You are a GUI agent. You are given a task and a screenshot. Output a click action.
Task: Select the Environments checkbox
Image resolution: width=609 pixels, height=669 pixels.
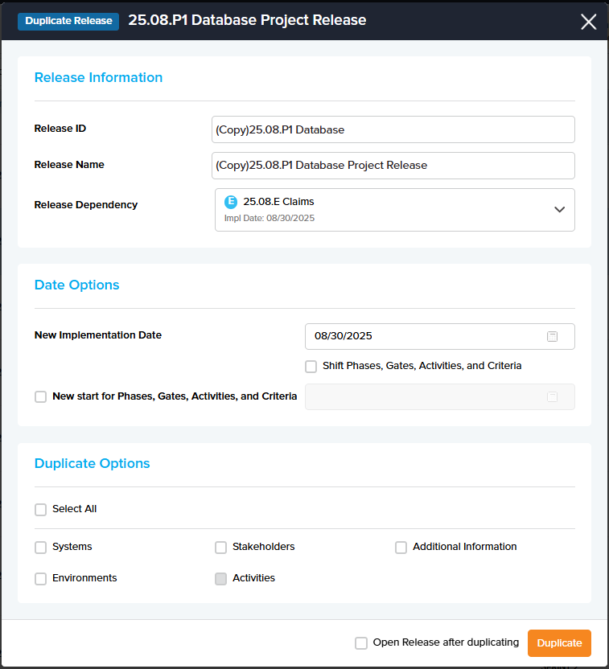pyautogui.click(x=41, y=579)
